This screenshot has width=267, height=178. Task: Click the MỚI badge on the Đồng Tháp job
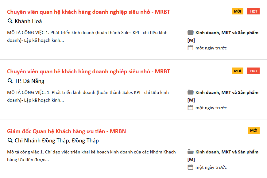(x=253, y=130)
